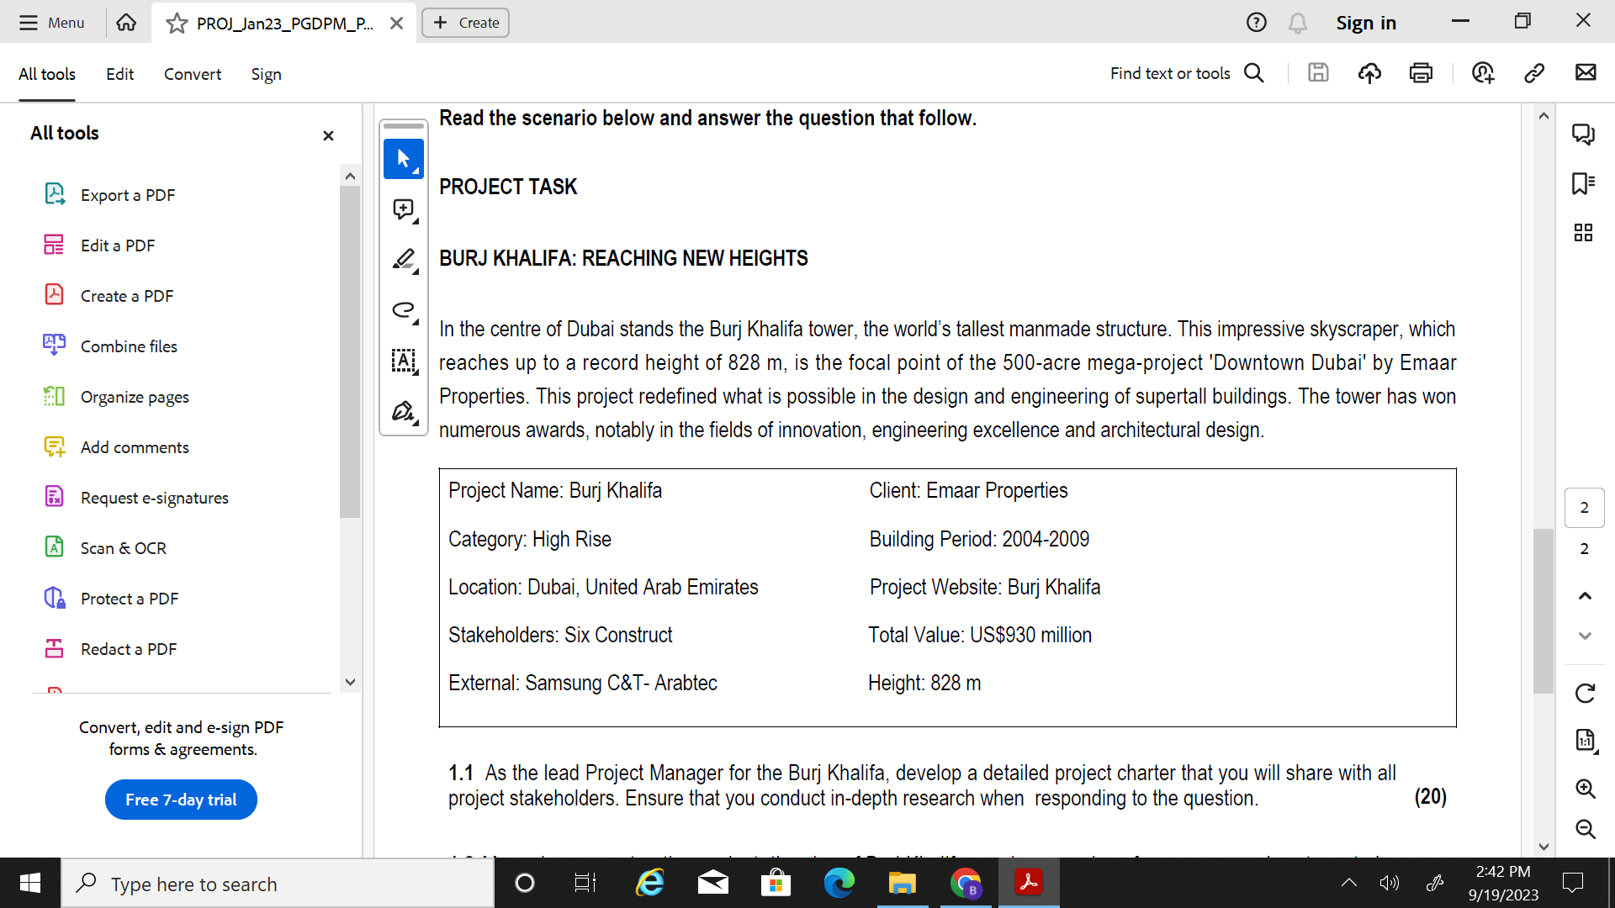Select the arrow selection tool
This screenshot has height=908, width=1615.
[x=404, y=159]
